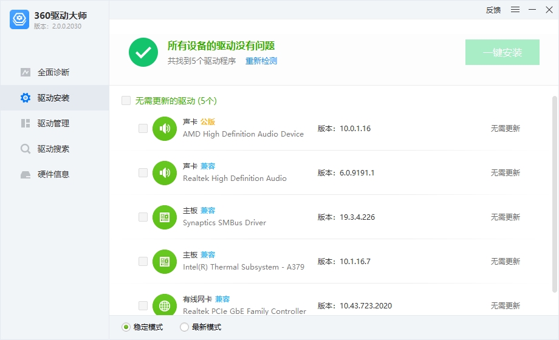Image resolution: width=559 pixels, height=340 pixels.
Task: Click 无需更新 status for Synaptics SMBus driver
Action: click(x=505, y=217)
